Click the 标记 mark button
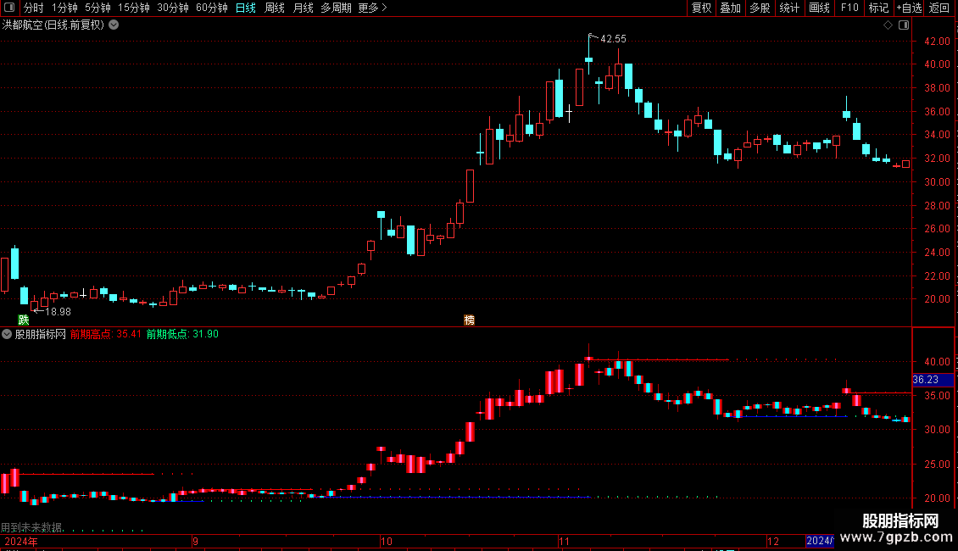Viewport: 958px width, 551px height. tap(878, 8)
